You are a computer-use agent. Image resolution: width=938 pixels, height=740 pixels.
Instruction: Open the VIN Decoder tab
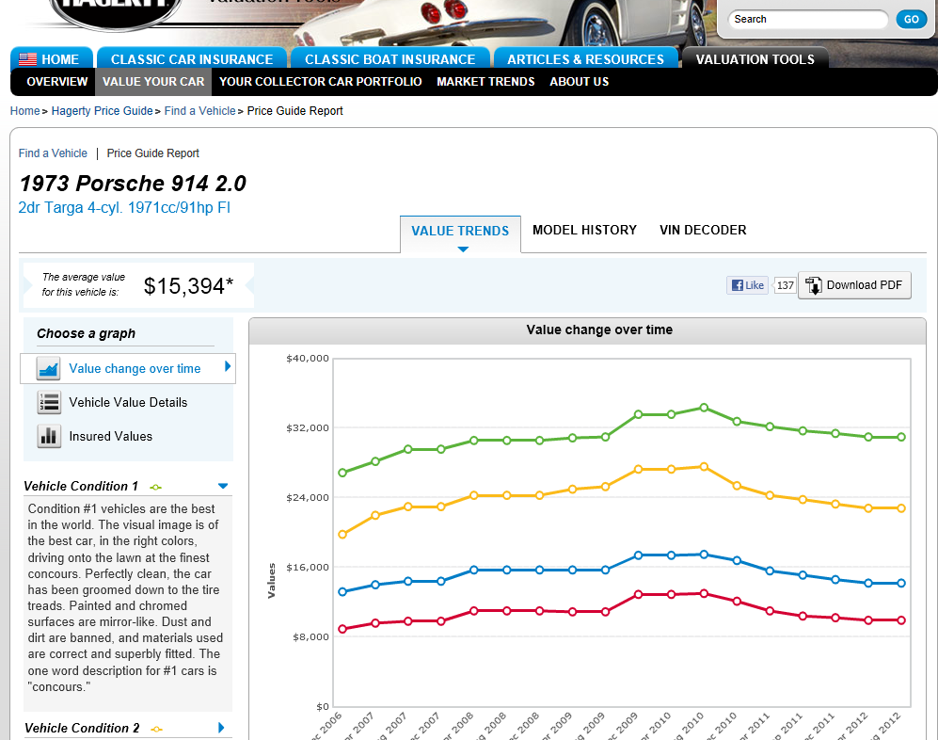pyautogui.click(x=703, y=230)
